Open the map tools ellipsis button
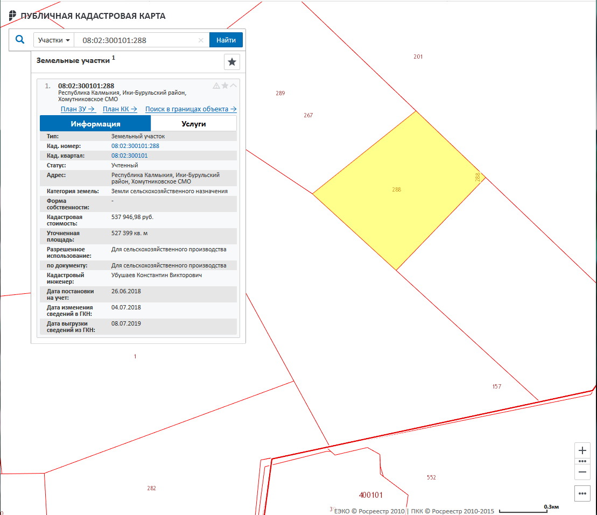 click(x=582, y=493)
